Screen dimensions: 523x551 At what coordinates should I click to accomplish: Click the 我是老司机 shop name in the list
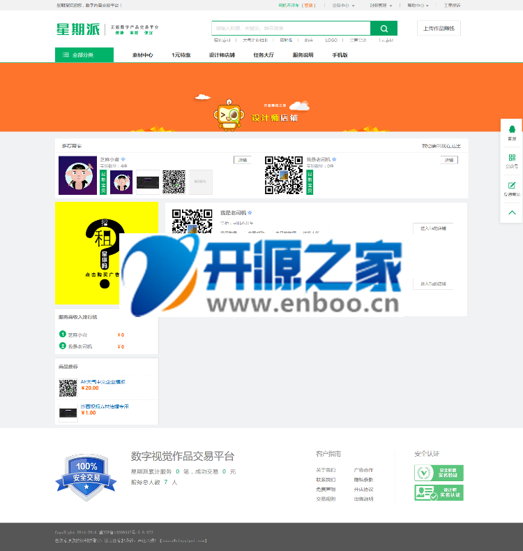(x=233, y=213)
